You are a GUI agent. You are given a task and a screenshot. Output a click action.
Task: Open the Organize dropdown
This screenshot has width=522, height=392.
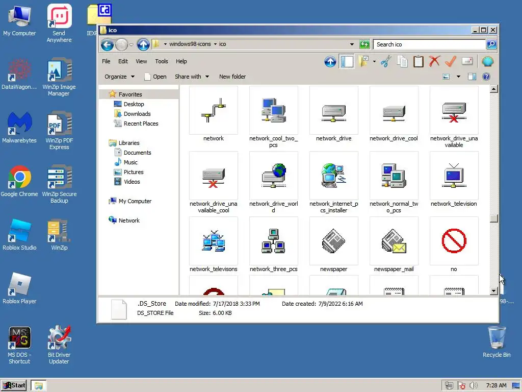[x=119, y=77]
